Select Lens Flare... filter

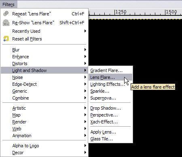point(110,77)
